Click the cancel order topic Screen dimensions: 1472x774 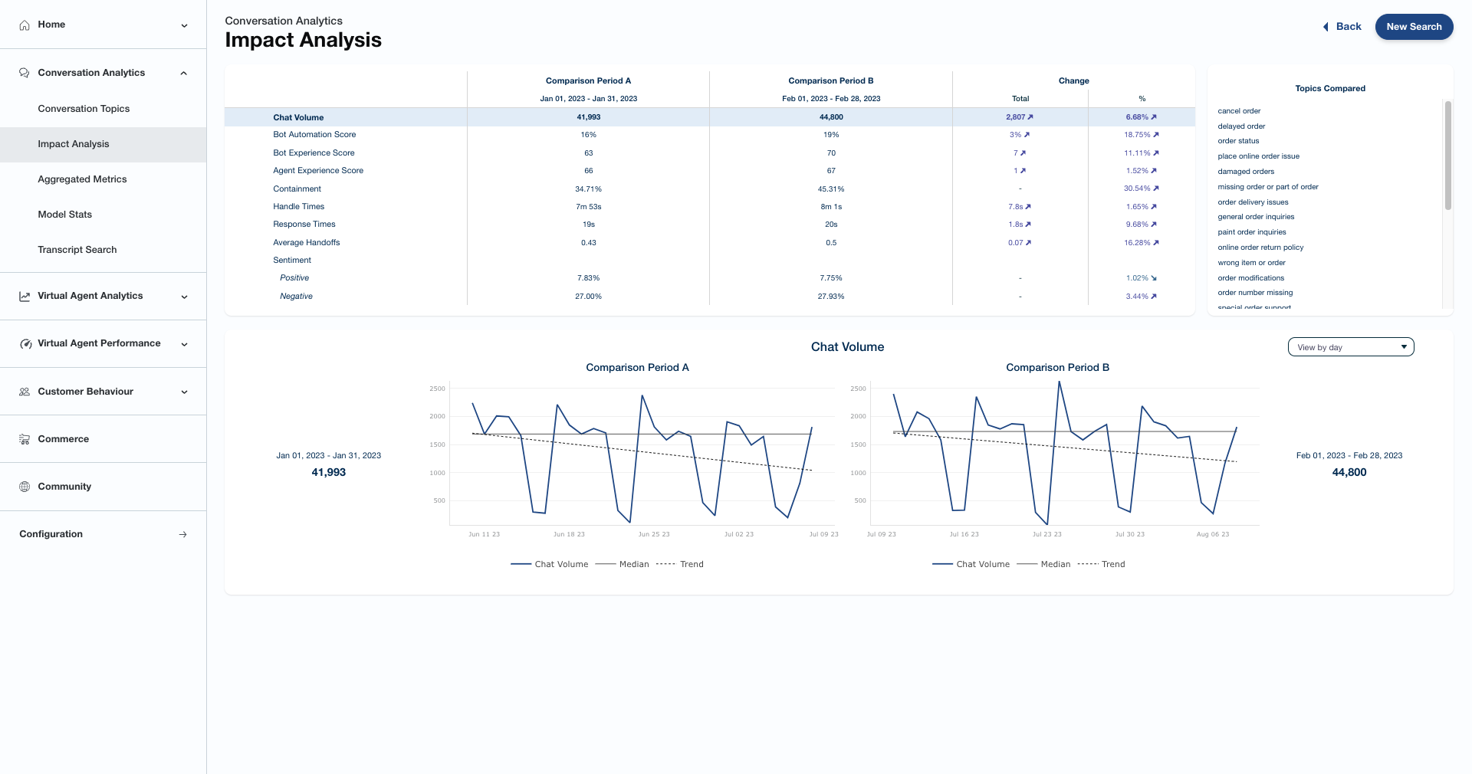click(x=1239, y=111)
